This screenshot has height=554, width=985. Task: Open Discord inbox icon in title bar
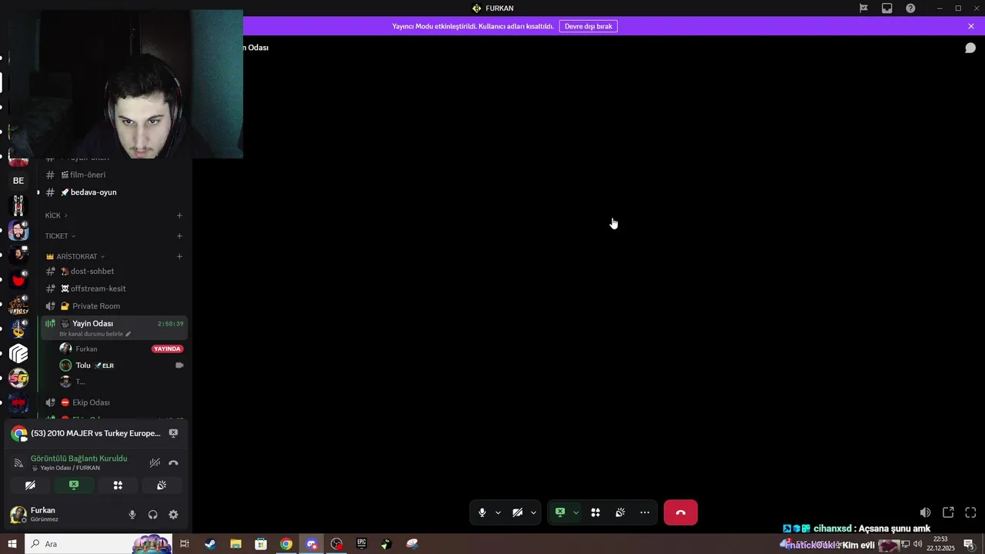coord(886,8)
